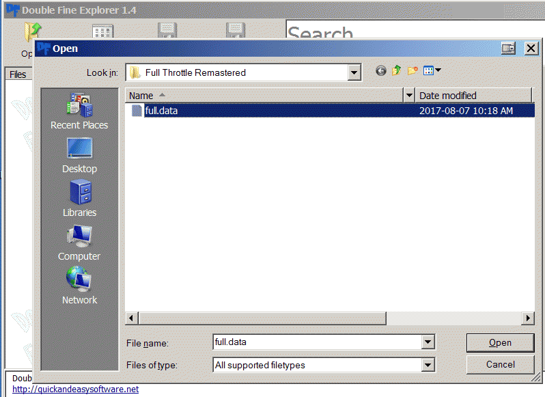The image size is (545, 397).
Task: Switch to the Files tab in Explorer
Action: tap(18, 74)
